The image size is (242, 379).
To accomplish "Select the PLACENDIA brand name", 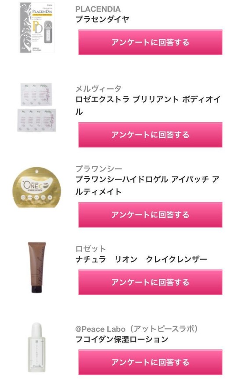I will click(98, 9).
